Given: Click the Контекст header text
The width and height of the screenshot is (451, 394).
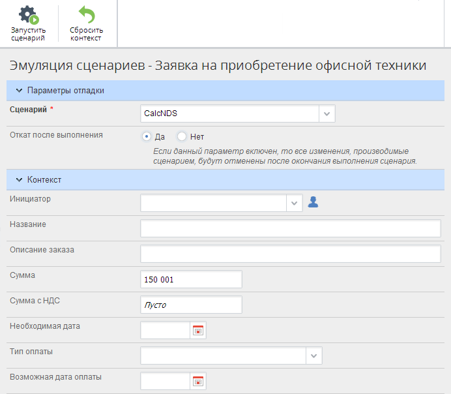Looking at the screenshot, I should pos(44,180).
